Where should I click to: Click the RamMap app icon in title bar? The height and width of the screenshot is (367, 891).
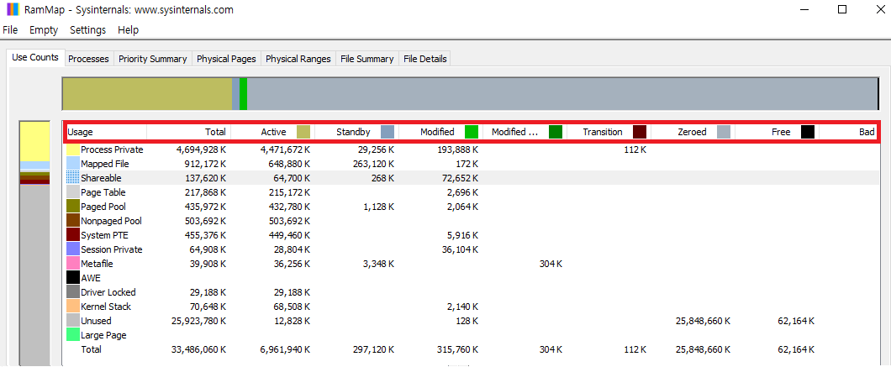point(13,10)
